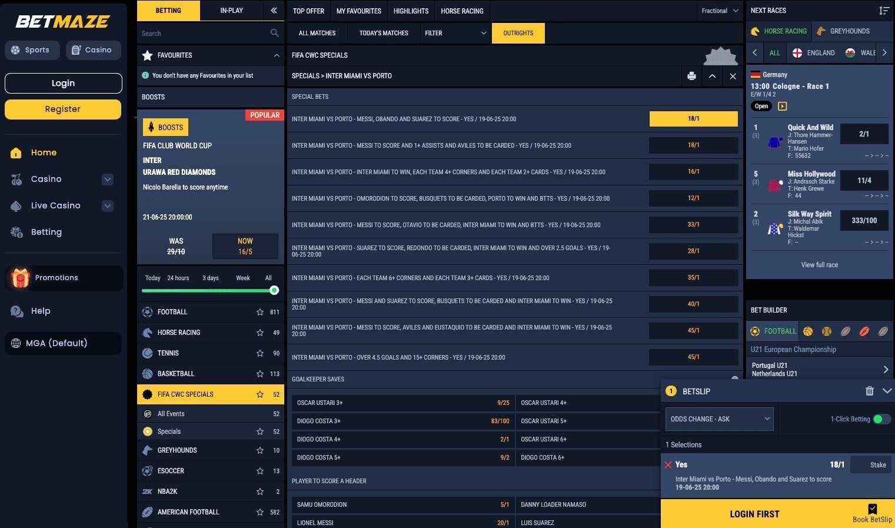Open the Odds Change - Ask dropdown
Viewport: 895px width, 528px height.
click(x=719, y=419)
